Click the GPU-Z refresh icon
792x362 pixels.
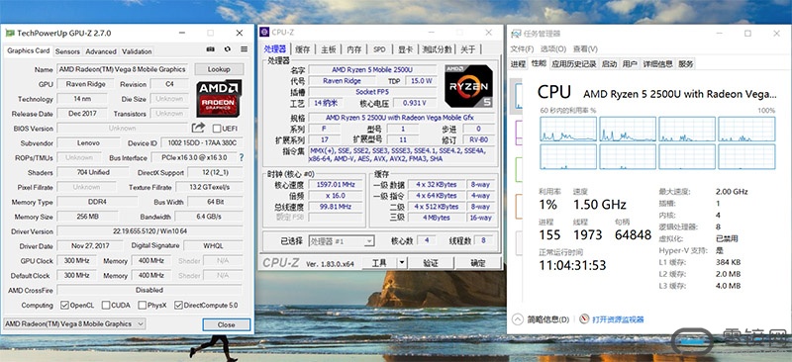pos(228,49)
